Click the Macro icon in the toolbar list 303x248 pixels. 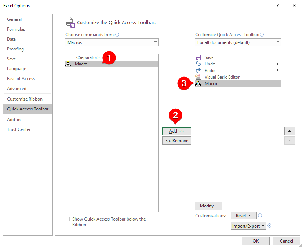198,84
